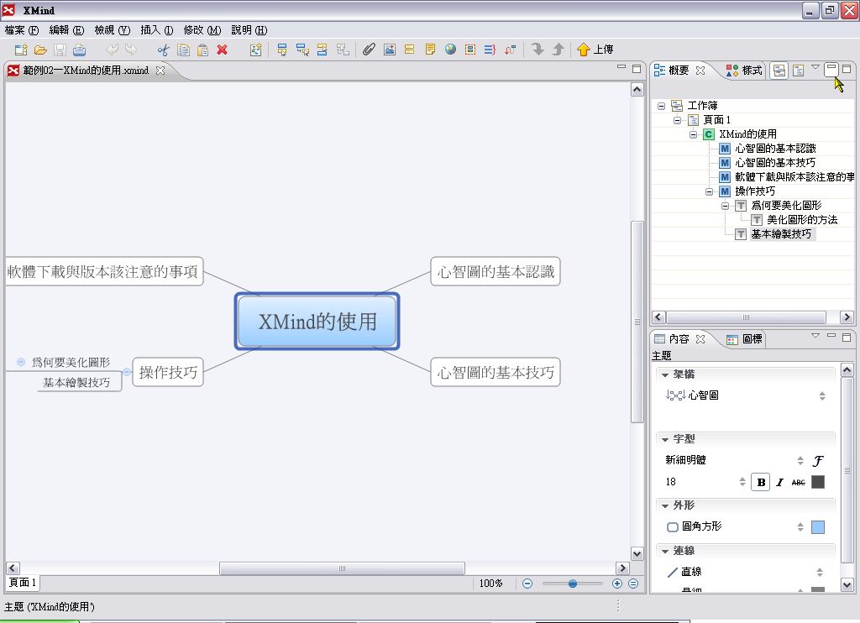This screenshot has height=623, width=860.
Task: Insert topic before using the toolbar icon
Action: pyautogui.click(x=322, y=50)
